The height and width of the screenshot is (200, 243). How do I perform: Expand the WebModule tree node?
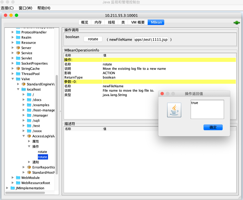coord(13,178)
